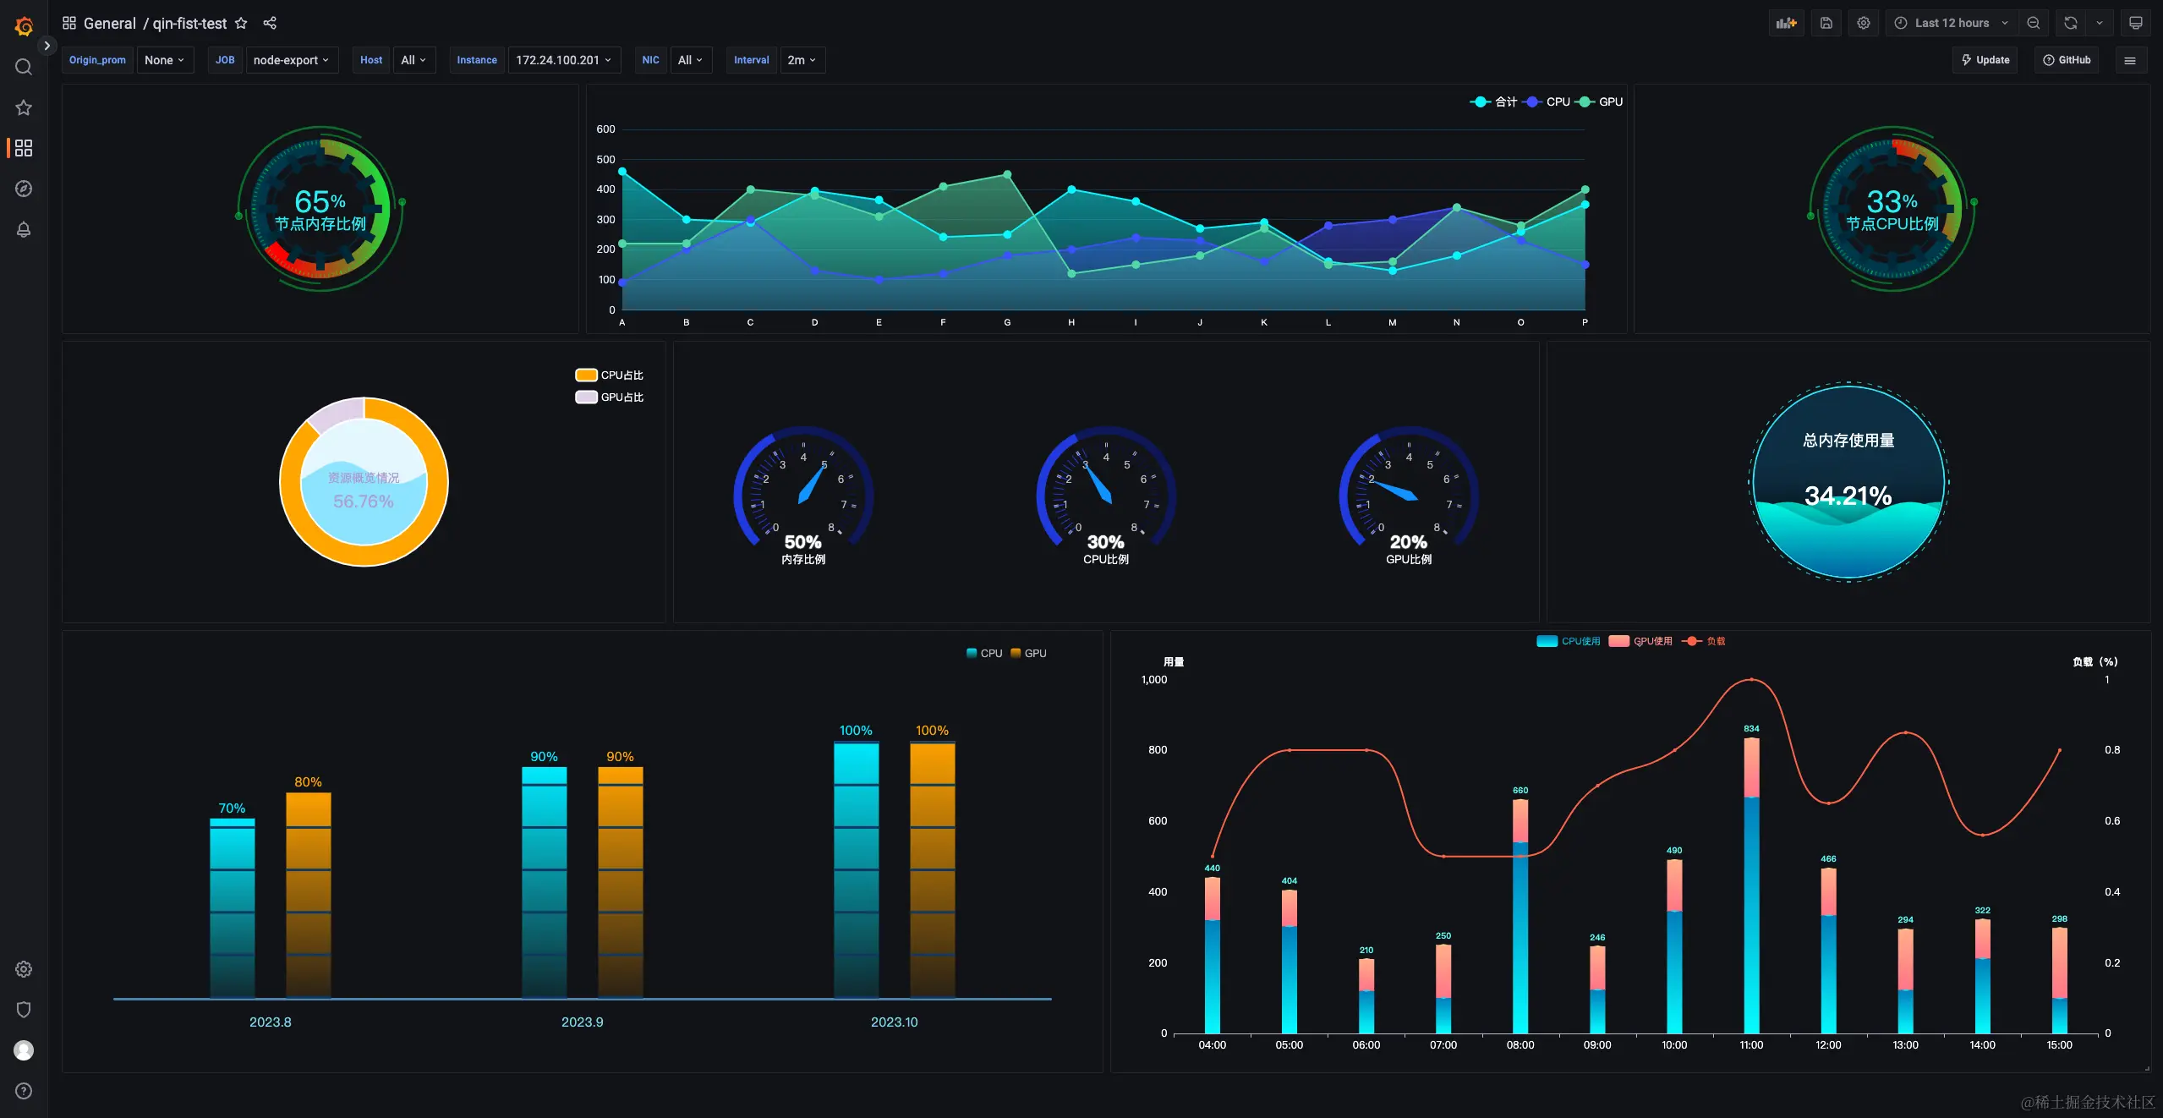This screenshot has width=2163, height=1118.
Task: Click the Update link button
Action: pyautogui.click(x=1985, y=60)
